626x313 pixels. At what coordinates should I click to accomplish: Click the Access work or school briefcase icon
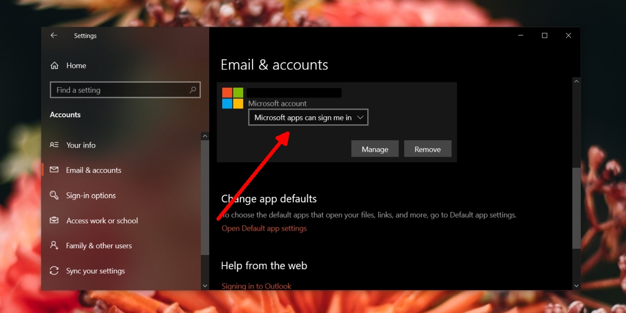point(54,220)
